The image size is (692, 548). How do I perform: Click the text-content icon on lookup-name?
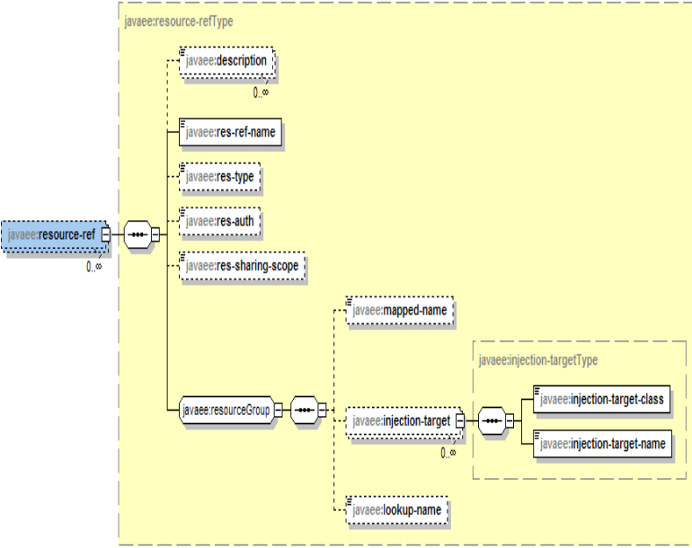point(350,500)
